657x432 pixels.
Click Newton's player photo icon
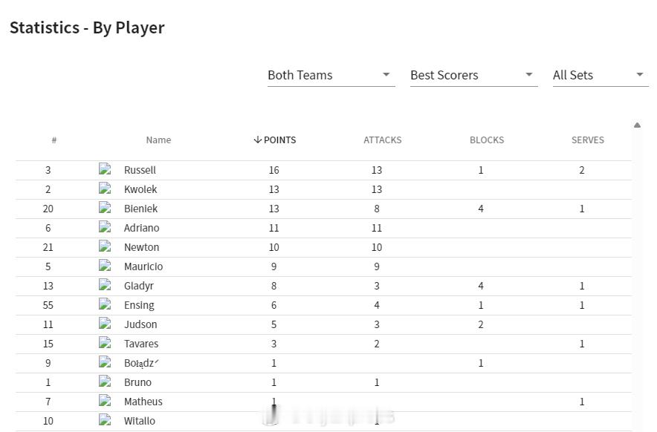pos(105,246)
